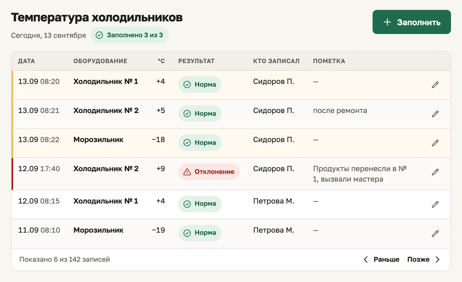Go to earlier records with Раньше
Viewport: 462px width, 282px height.
click(x=382, y=260)
